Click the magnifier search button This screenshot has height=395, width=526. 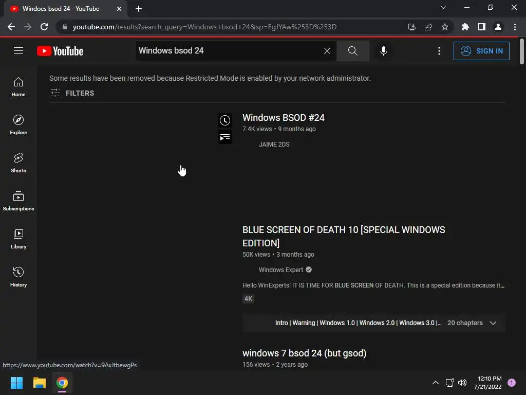(352, 51)
